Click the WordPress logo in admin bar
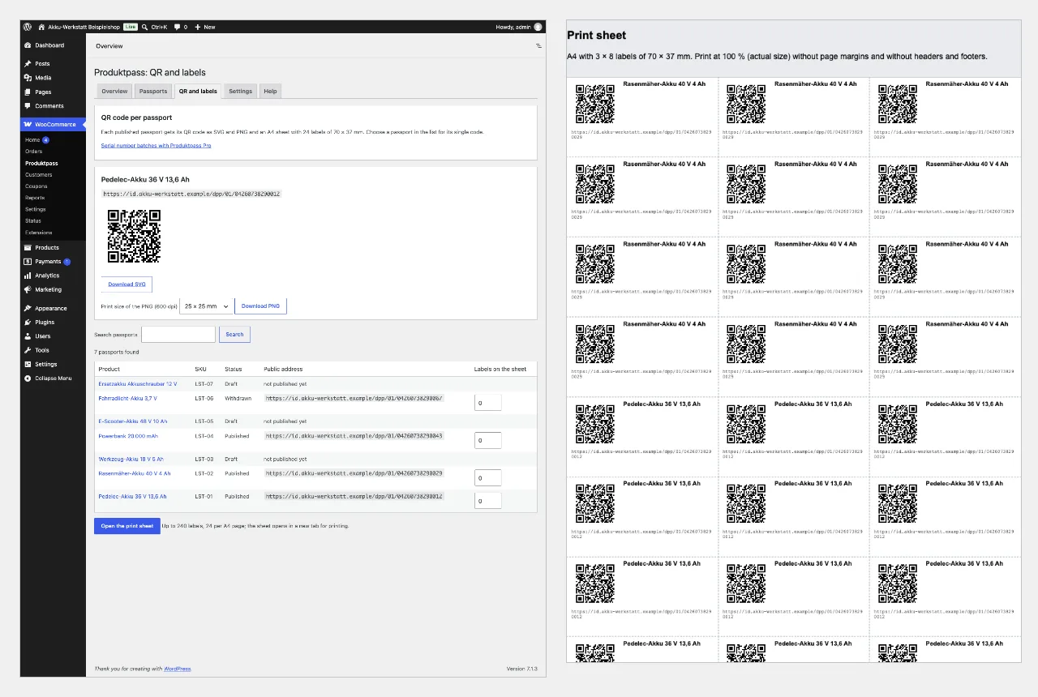This screenshot has height=697, width=1038. click(28, 27)
